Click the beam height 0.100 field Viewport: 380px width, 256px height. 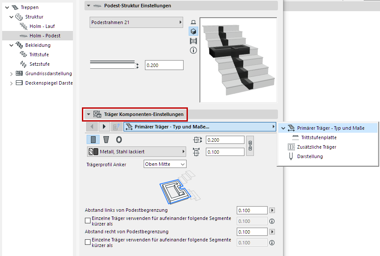pyautogui.click(x=225, y=152)
